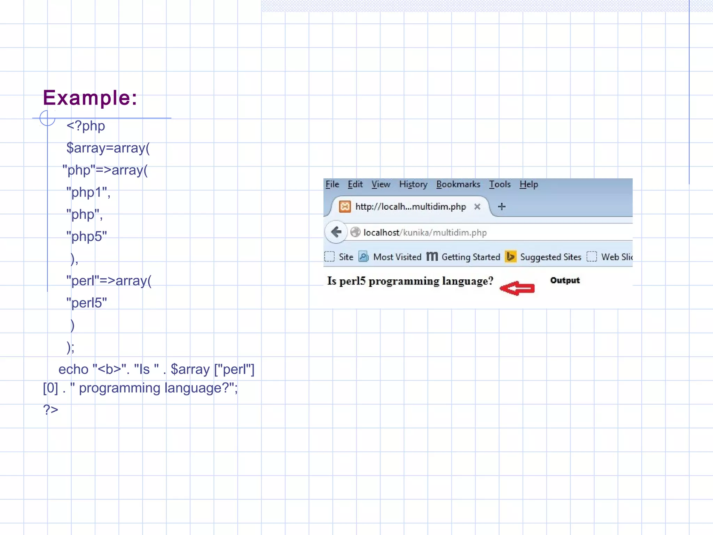
Task: Click the globe site identity icon
Action: tap(355, 232)
